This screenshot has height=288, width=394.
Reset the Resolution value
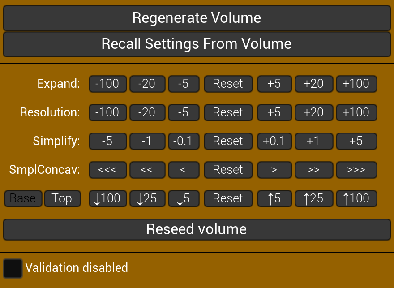pyautogui.click(x=228, y=112)
